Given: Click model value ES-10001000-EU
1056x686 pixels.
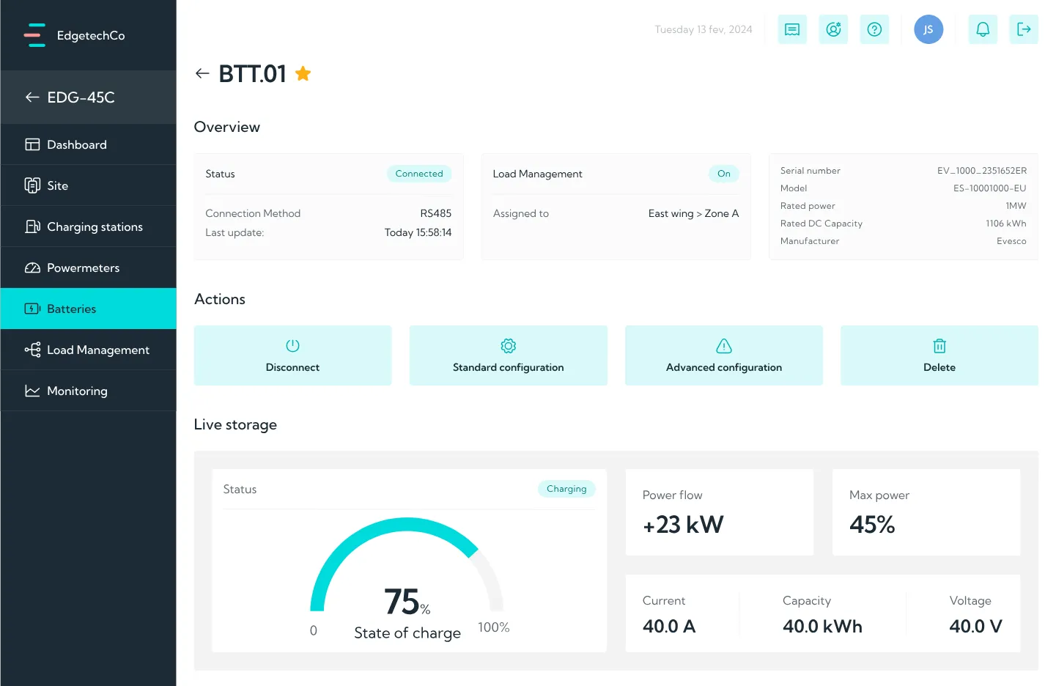Looking at the screenshot, I should [x=990, y=188].
